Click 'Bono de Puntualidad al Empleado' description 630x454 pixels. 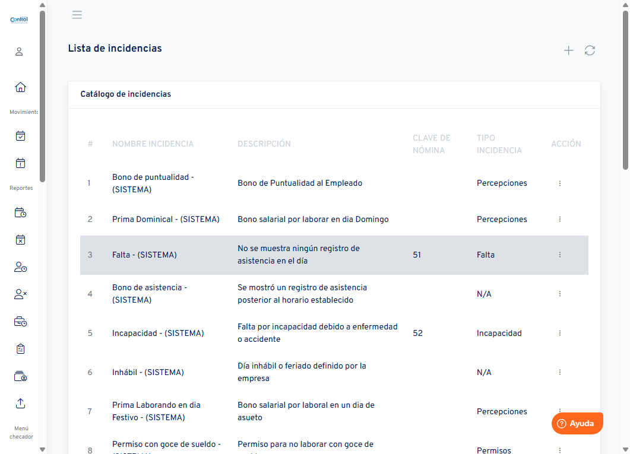tap(300, 183)
